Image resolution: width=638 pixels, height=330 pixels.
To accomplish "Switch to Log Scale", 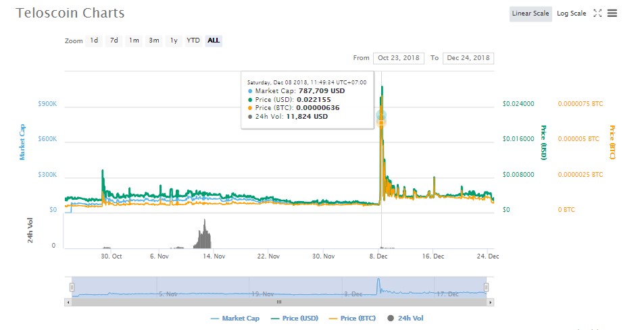I will click(571, 13).
